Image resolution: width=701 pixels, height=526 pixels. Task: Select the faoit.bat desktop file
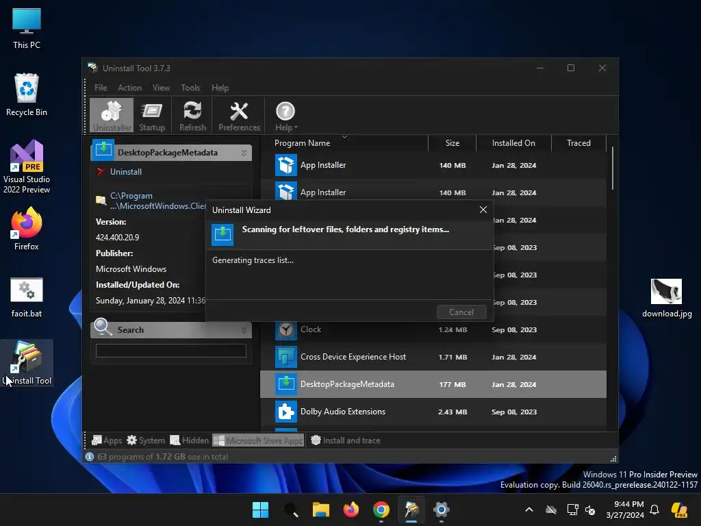point(27,297)
